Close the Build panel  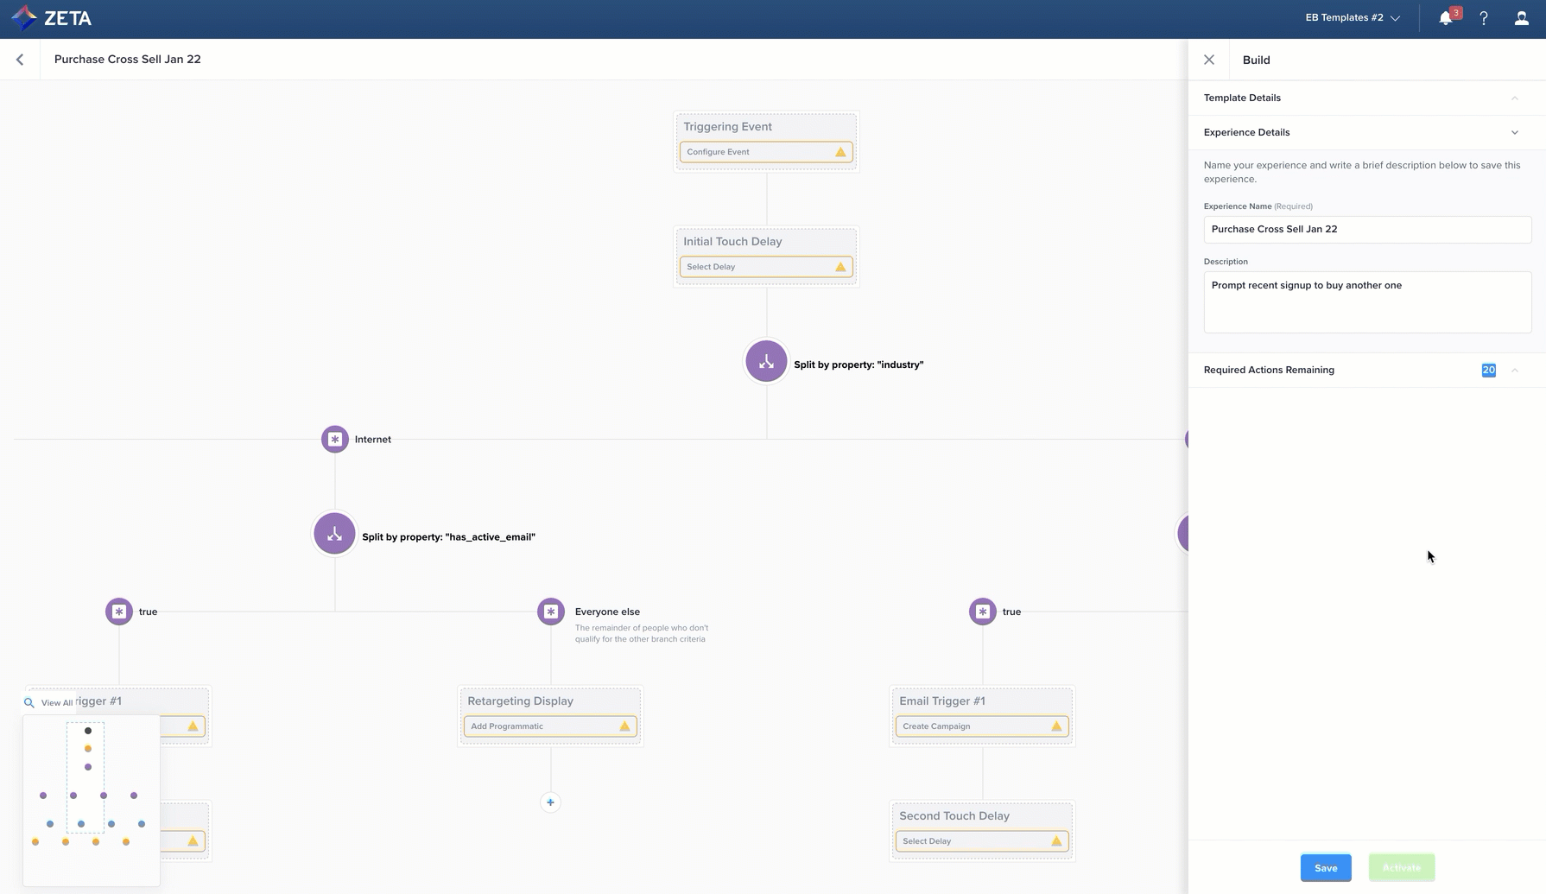1209,60
